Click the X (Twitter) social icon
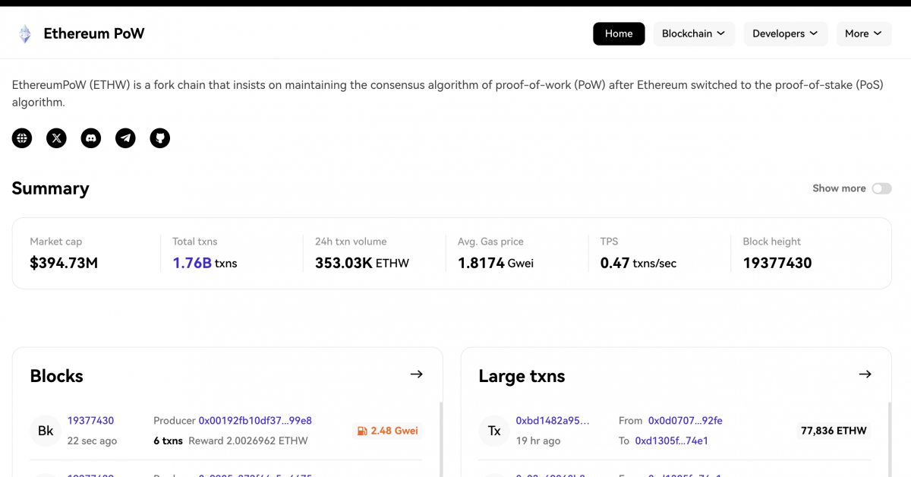Viewport: 911px width, 477px height. click(56, 137)
